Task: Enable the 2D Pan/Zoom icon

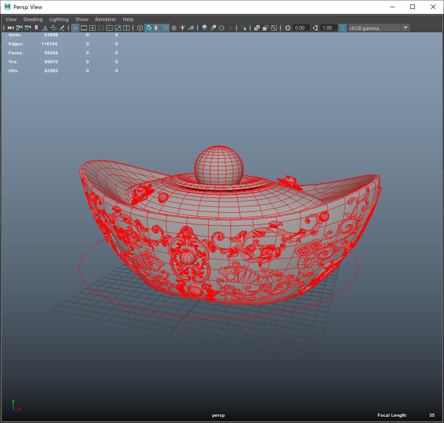Action: click(53, 28)
